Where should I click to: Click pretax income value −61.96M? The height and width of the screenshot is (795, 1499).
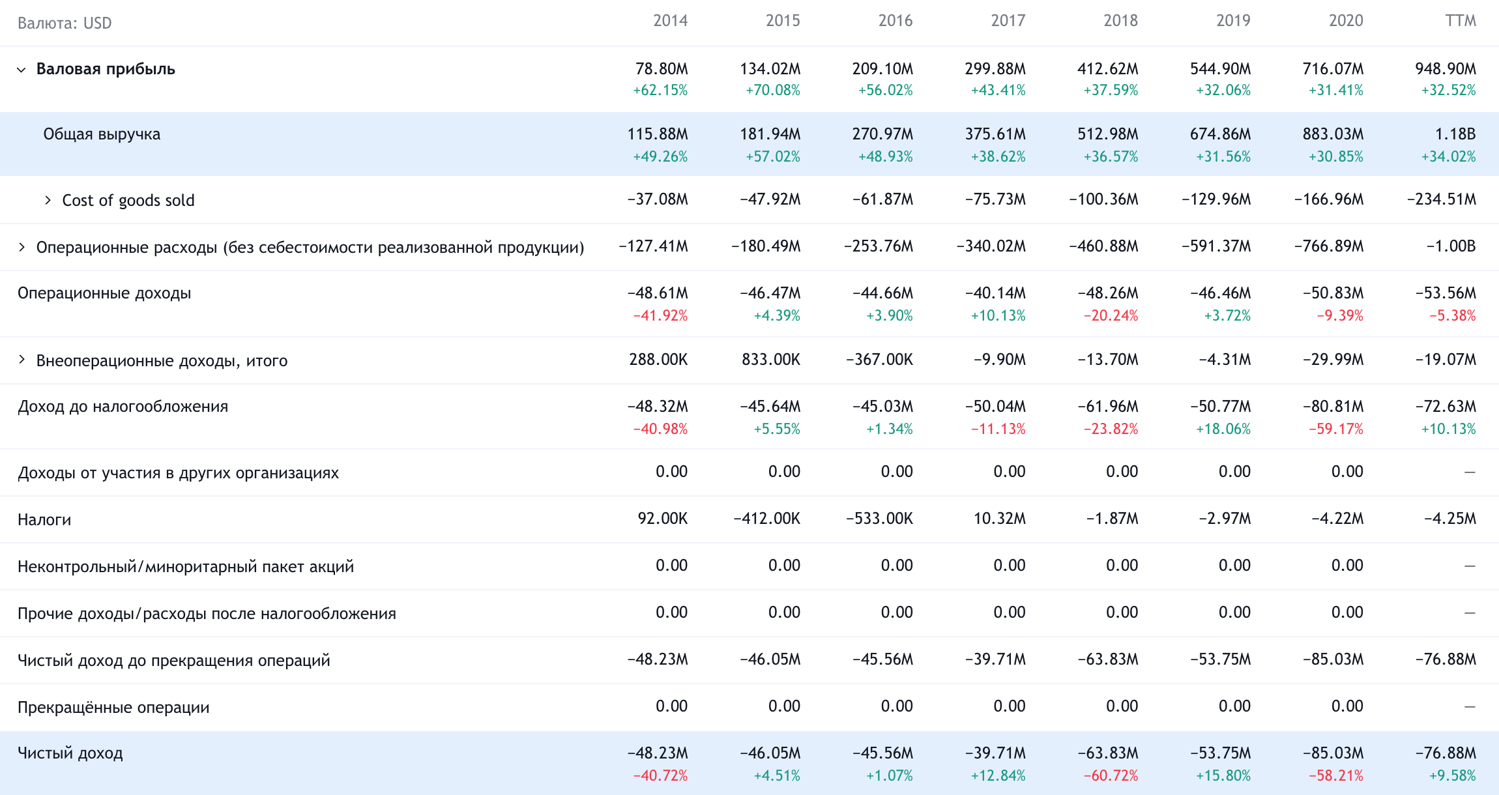point(1108,407)
